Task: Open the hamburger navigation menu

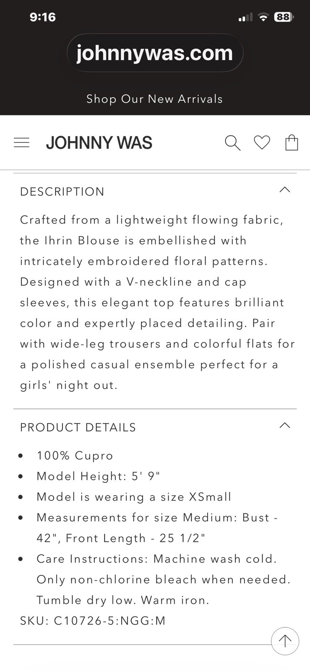Action: [x=22, y=143]
